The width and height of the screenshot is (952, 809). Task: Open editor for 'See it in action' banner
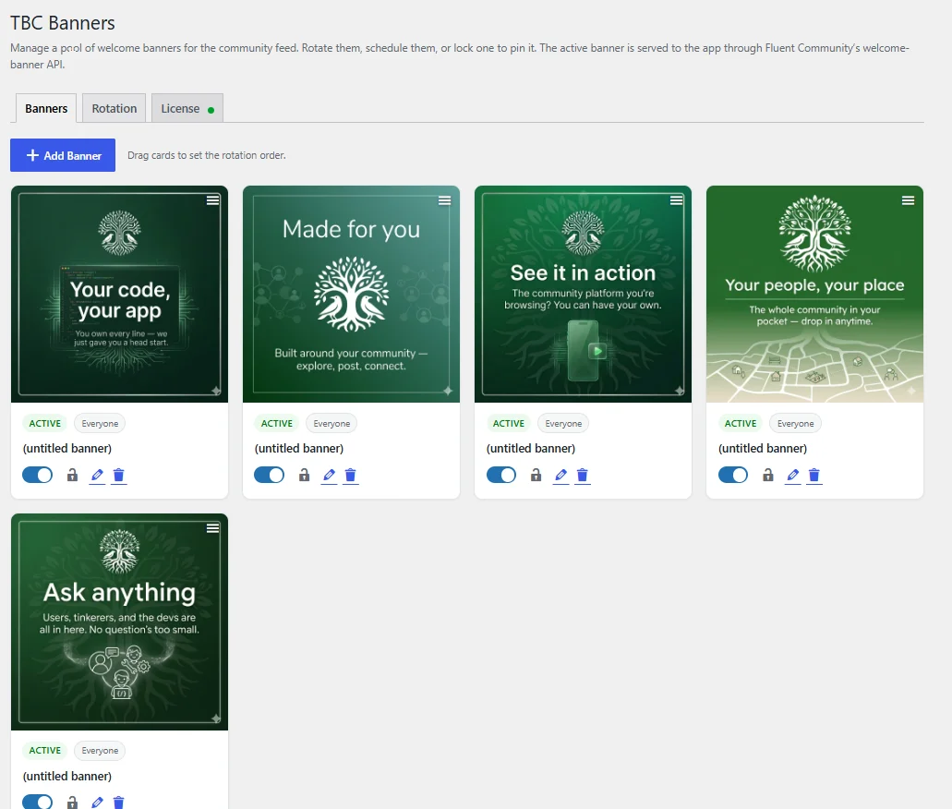point(561,475)
